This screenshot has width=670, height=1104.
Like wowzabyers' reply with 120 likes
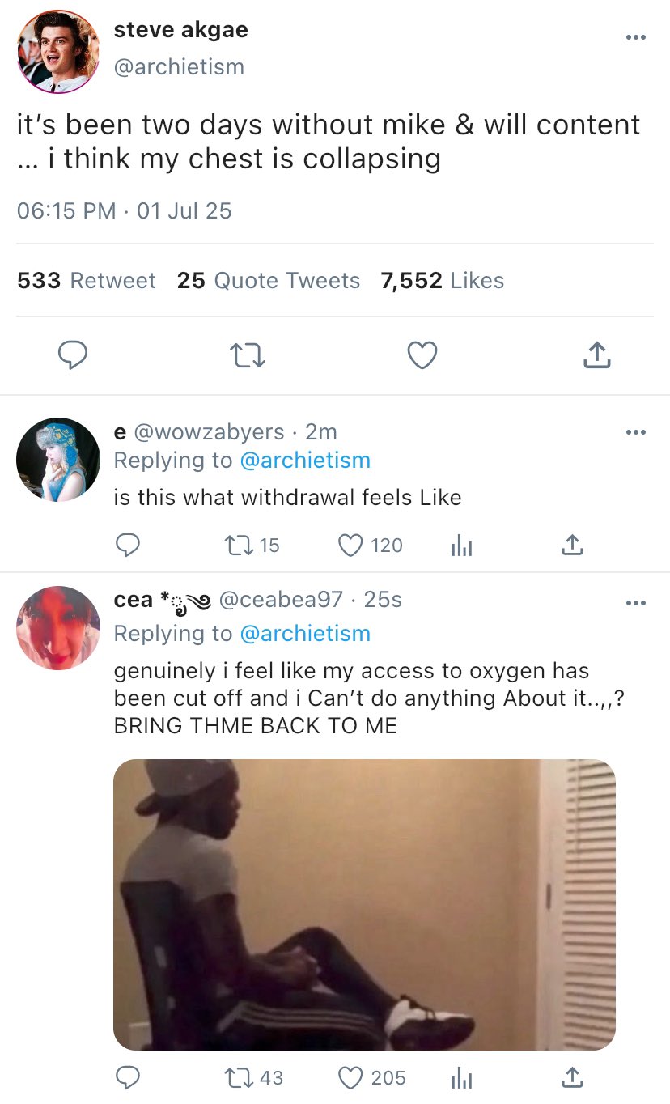351,546
